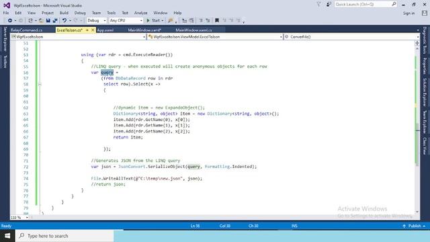Open the Undo history dropdown arrow

[x=70, y=21]
